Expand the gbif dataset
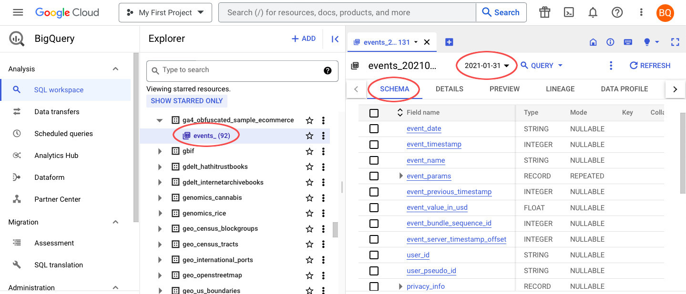The image size is (686, 294). pos(160,151)
